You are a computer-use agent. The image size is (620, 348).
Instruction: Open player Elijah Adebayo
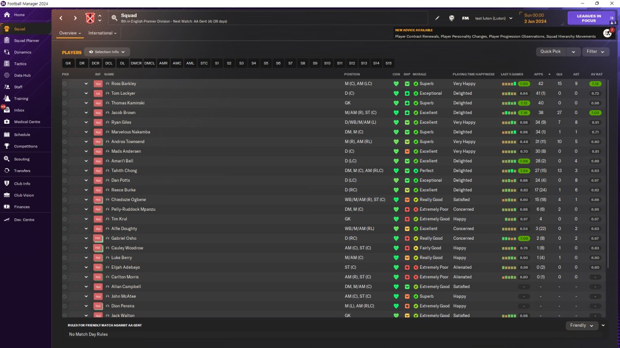pos(125,267)
